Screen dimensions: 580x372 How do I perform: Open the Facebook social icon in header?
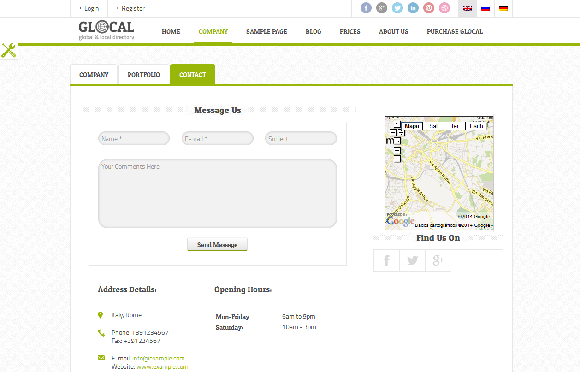click(366, 8)
